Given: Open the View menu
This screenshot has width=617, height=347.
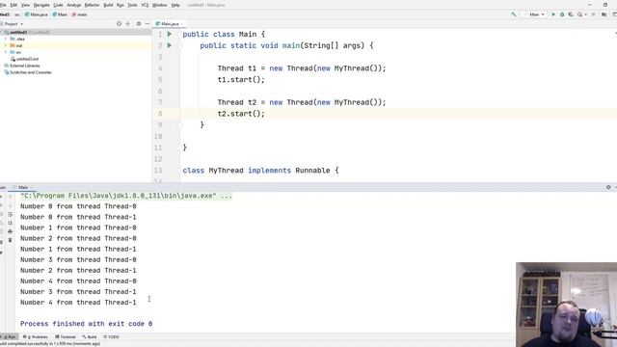Looking at the screenshot, I should (x=25, y=5).
